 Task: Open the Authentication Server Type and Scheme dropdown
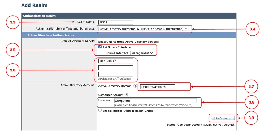[143, 29]
